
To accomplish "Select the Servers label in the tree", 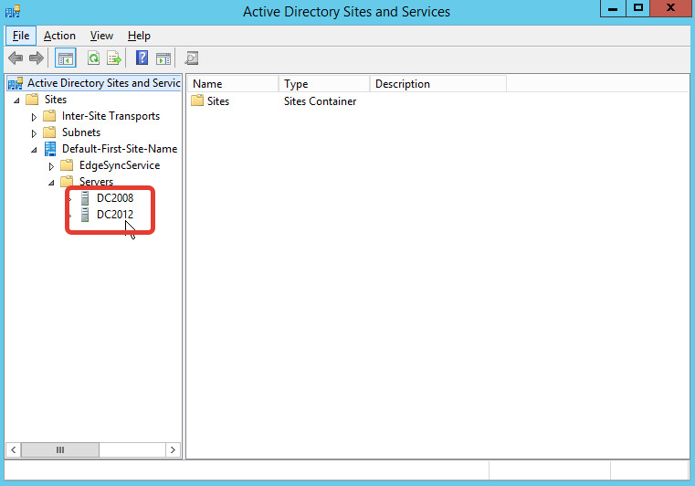I will click(96, 182).
